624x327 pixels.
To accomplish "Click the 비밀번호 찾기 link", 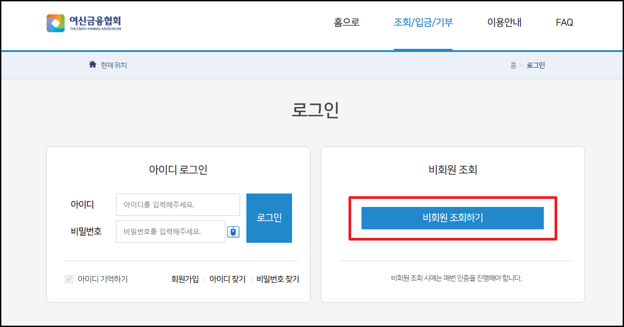I will (277, 279).
